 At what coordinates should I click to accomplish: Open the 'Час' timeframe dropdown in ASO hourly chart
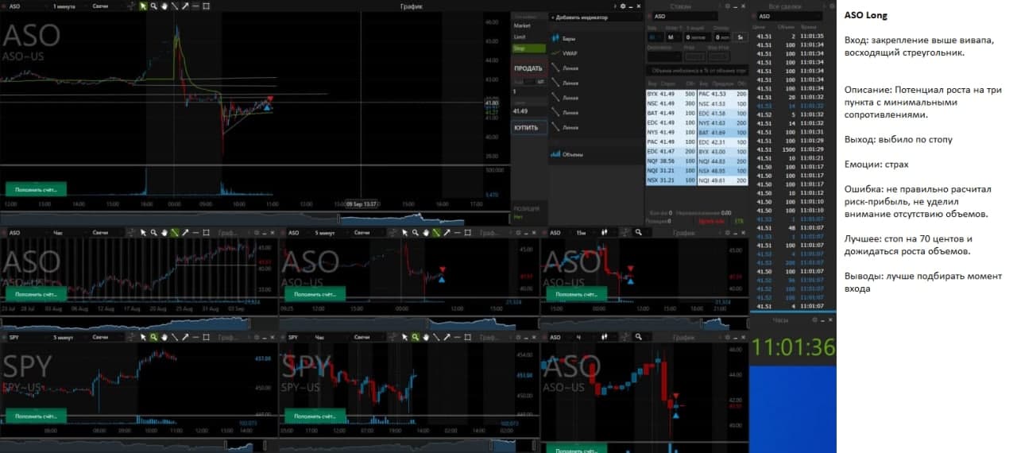[x=68, y=233]
